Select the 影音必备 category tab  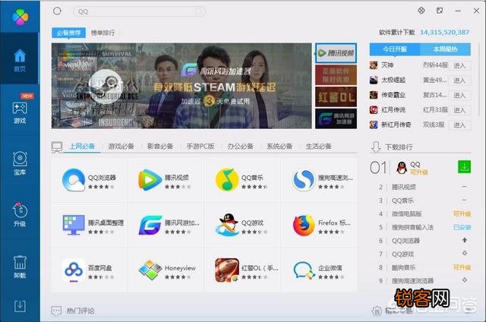click(x=160, y=146)
